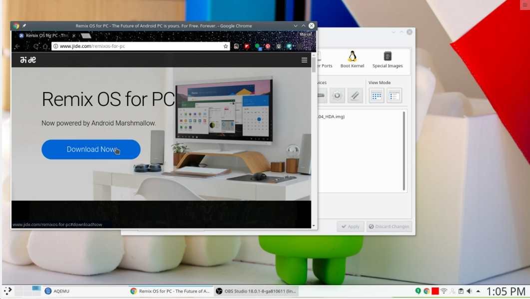The height and width of the screenshot is (299, 530).
Task: Click the pencil edit device button
Action: [355, 95]
